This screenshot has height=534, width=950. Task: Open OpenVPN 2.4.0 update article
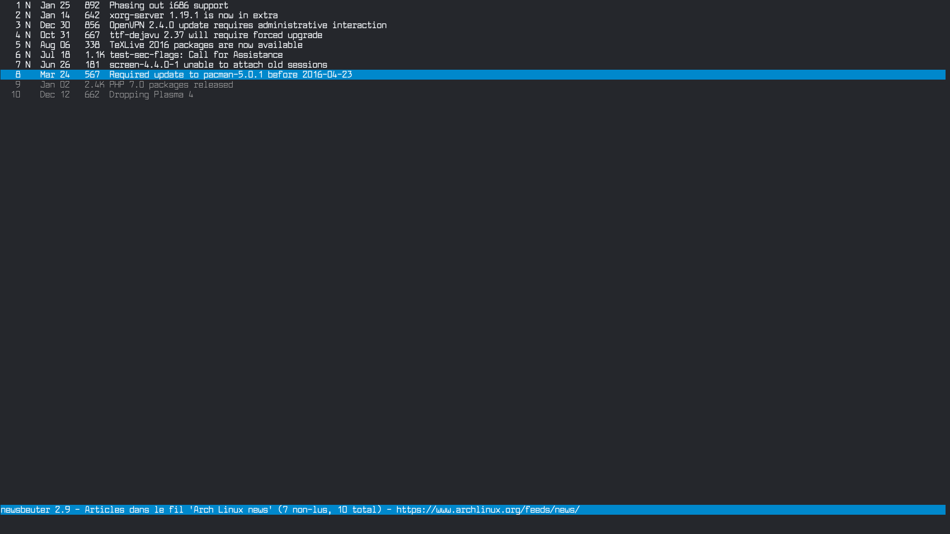pos(247,25)
